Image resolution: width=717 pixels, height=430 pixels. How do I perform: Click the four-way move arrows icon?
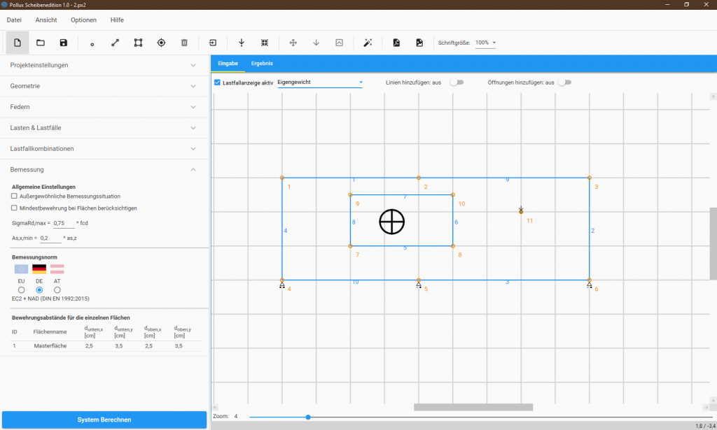point(293,43)
